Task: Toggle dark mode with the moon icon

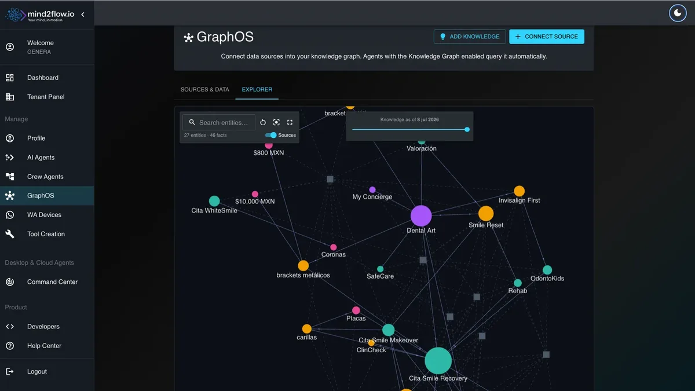Action: pos(678,13)
